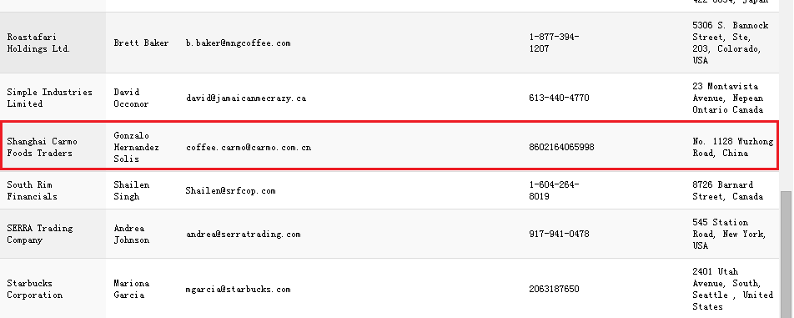Click the Shailen@srfcop.com email

pos(230,190)
